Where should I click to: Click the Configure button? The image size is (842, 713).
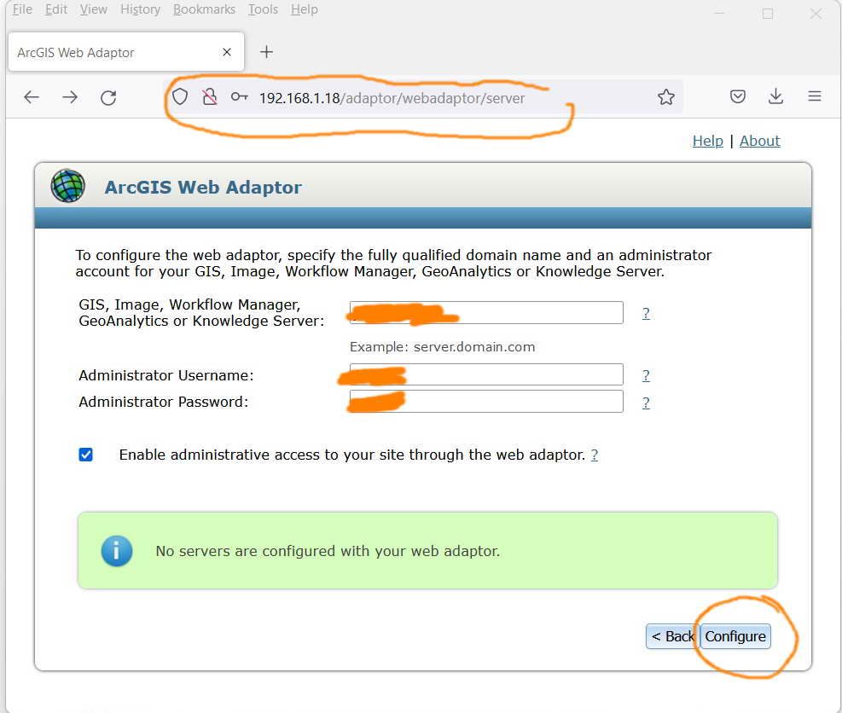pos(735,636)
